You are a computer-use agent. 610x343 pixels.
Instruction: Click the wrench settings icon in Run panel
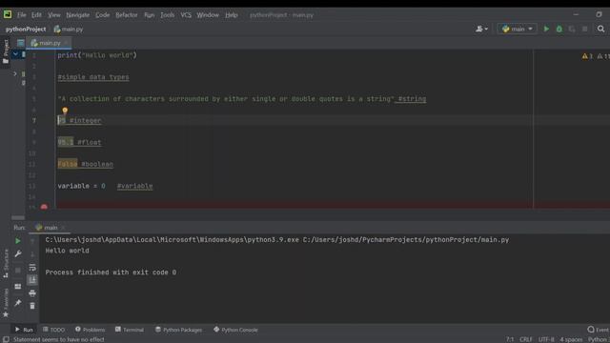pyautogui.click(x=18, y=254)
